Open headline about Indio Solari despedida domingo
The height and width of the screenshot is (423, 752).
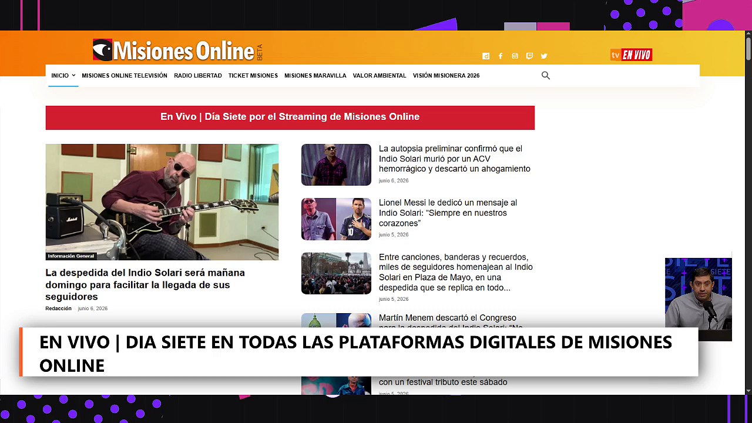point(145,285)
